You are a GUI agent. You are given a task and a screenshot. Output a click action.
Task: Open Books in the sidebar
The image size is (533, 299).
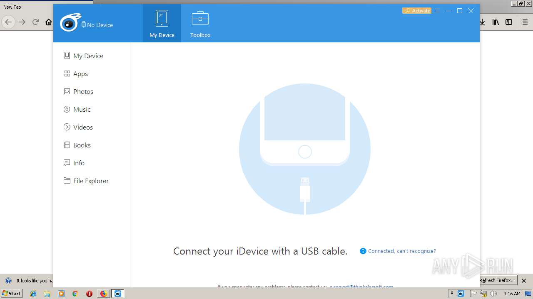77,145
